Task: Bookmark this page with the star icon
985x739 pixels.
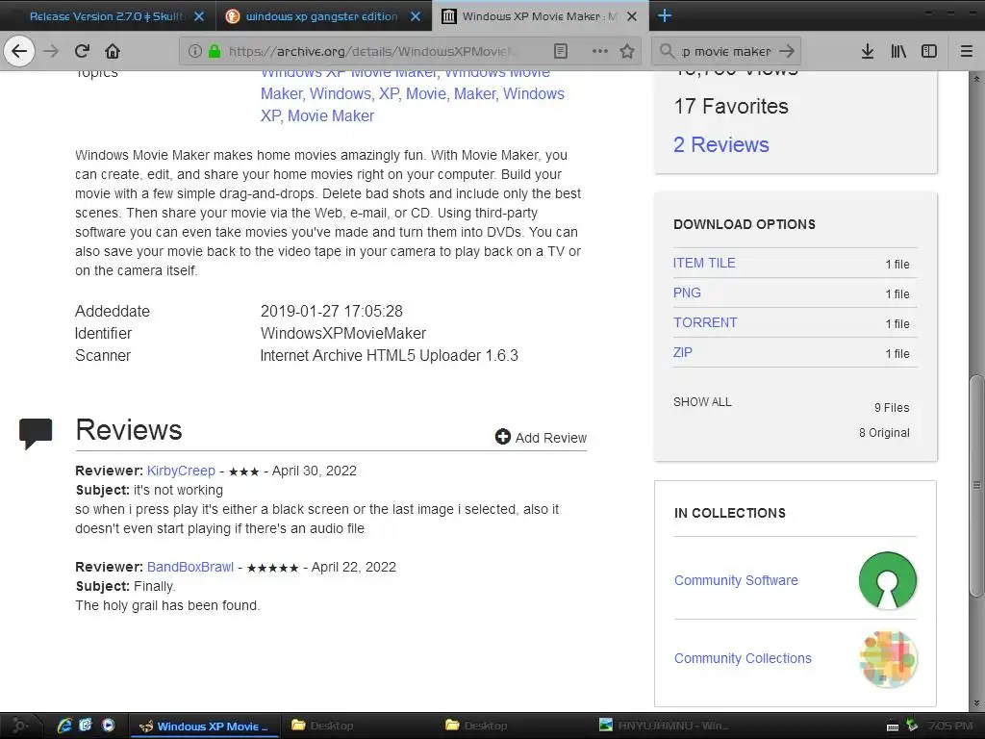Action: 627,51
